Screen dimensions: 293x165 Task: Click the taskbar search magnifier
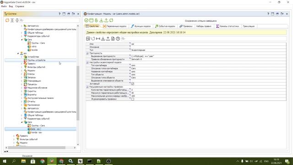[14, 161]
